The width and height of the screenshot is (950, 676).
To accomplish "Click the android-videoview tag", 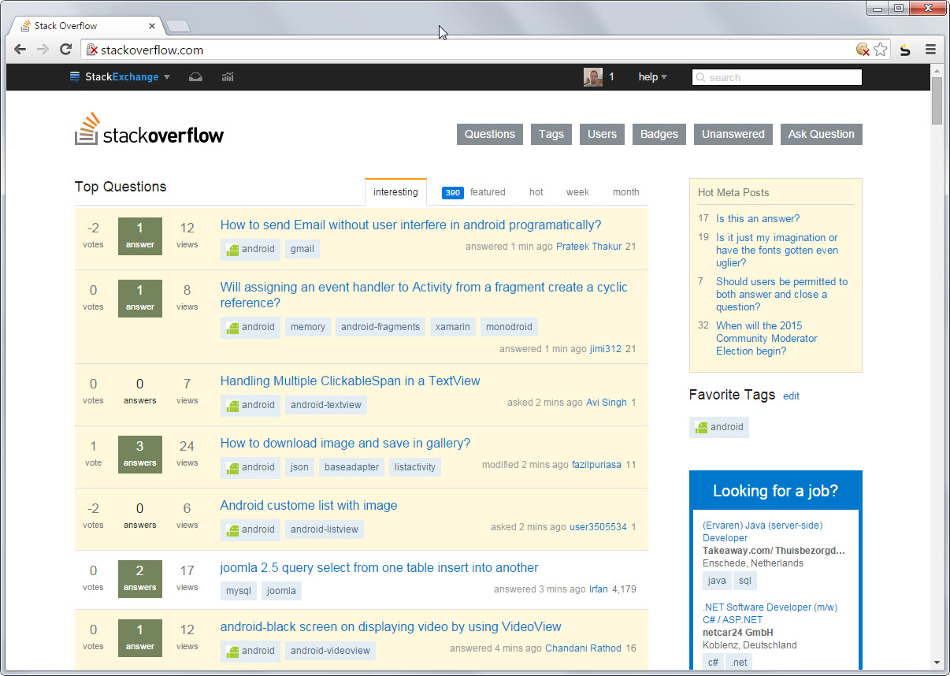I will point(330,651).
